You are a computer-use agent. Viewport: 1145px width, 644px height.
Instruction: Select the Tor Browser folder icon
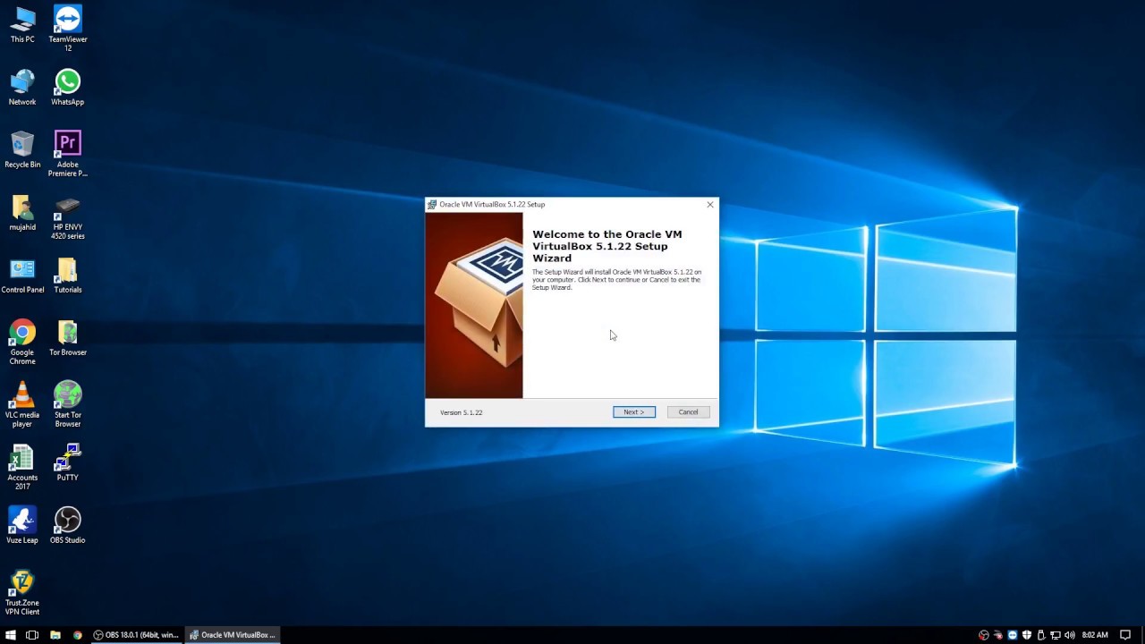coord(68,338)
